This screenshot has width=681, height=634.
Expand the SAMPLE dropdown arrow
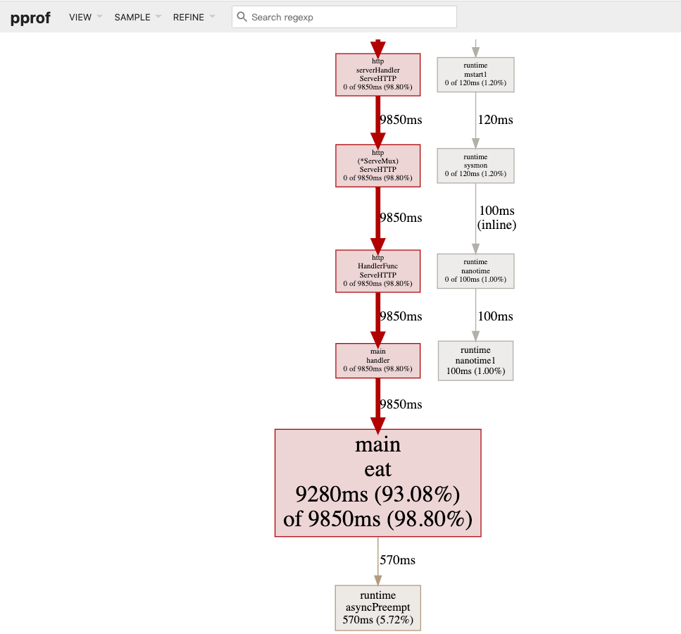coord(158,17)
